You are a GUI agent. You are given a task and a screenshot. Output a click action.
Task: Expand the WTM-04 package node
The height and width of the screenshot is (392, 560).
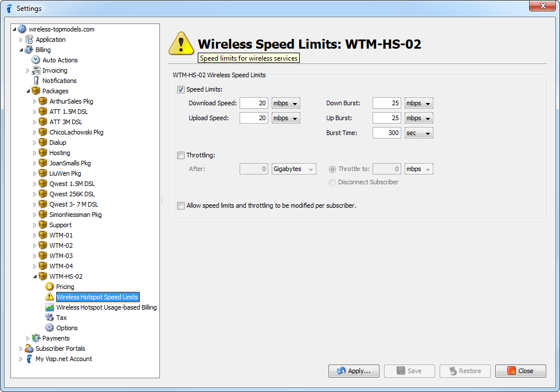[x=34, y=266]
